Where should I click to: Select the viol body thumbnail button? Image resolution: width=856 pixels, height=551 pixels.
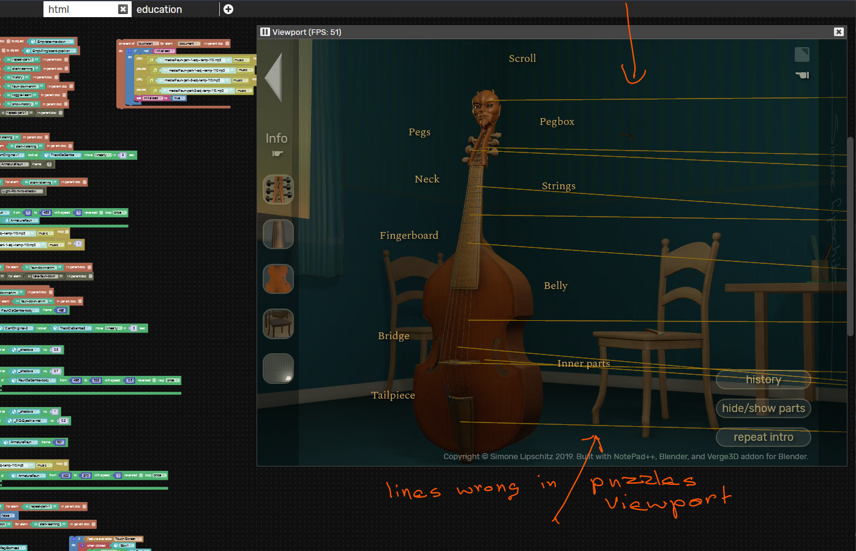278,279
